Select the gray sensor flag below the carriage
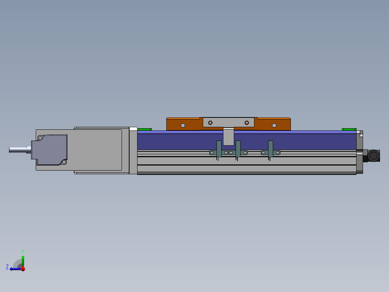 tap(228, 137)
